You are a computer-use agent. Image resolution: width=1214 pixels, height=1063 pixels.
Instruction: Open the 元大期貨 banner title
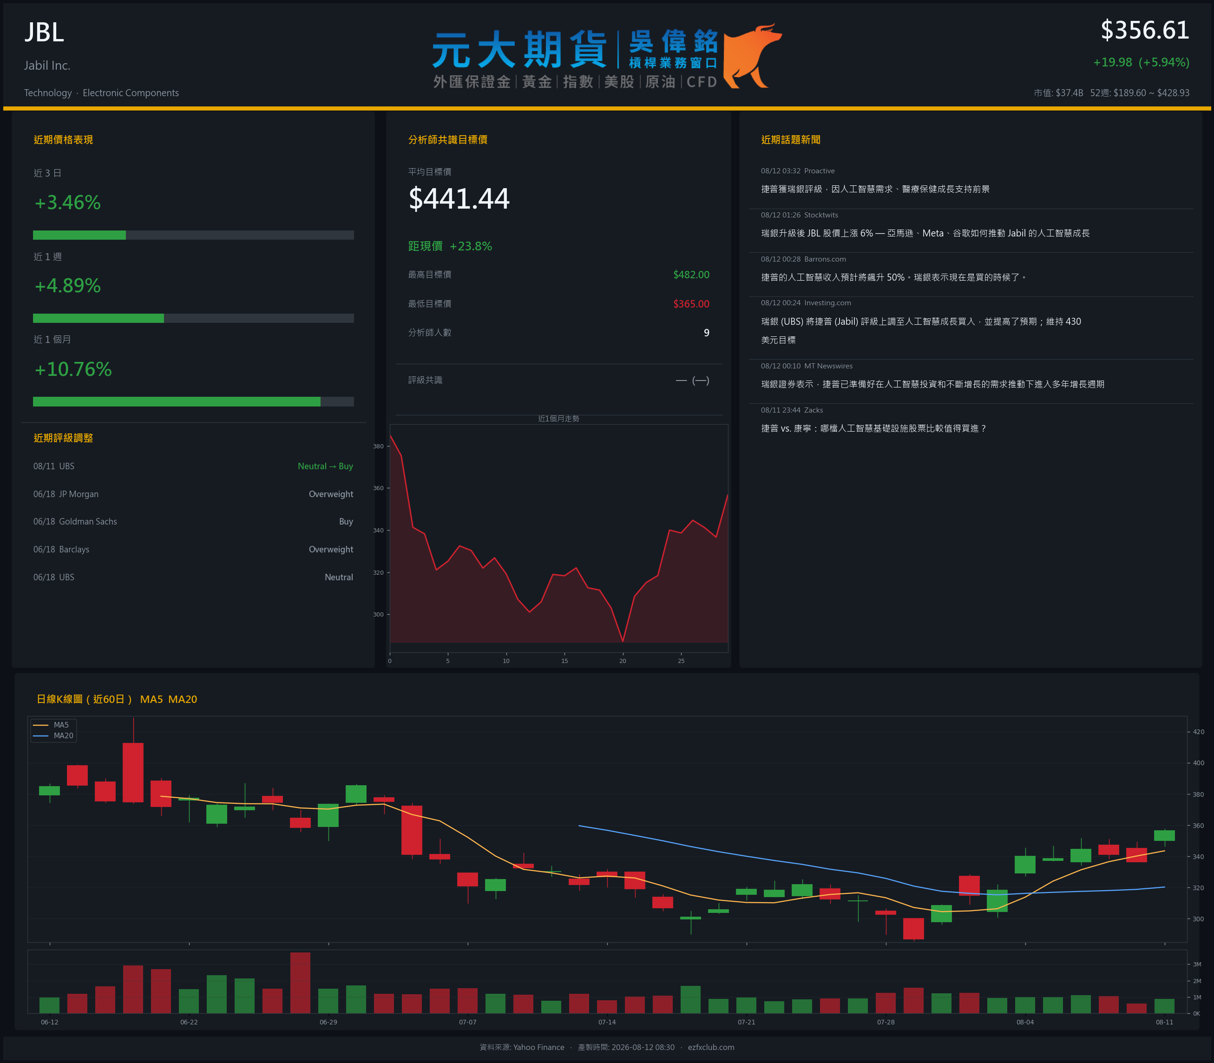519,50
